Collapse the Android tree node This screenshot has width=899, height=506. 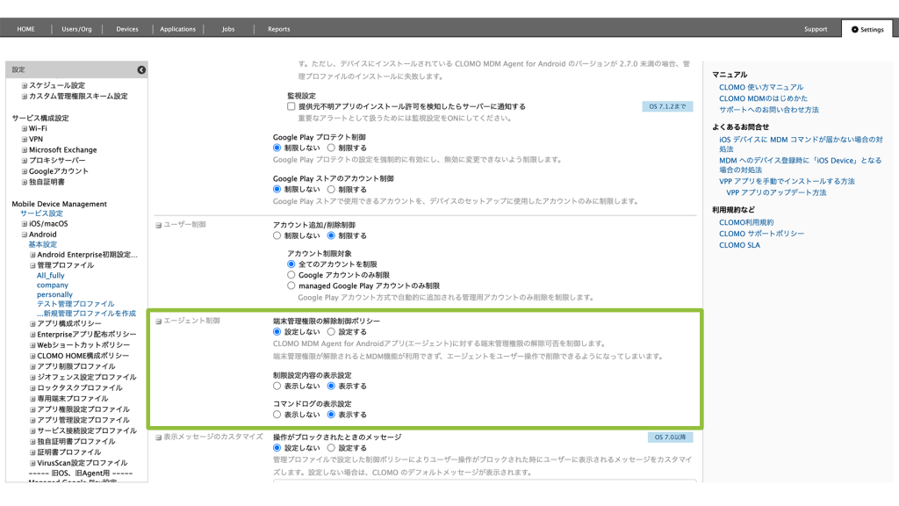click(25, 235)
